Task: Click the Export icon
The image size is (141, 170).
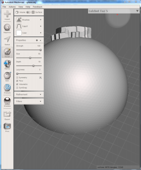Action: click(x=7, y=114)
